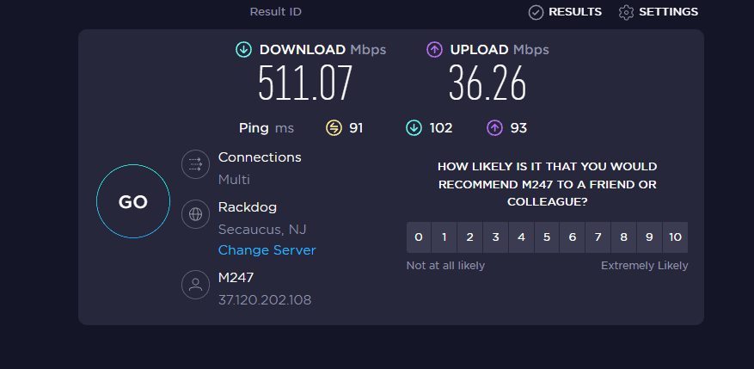
Task: Choose rating 7 for M247
Action: tap(598, 237)
